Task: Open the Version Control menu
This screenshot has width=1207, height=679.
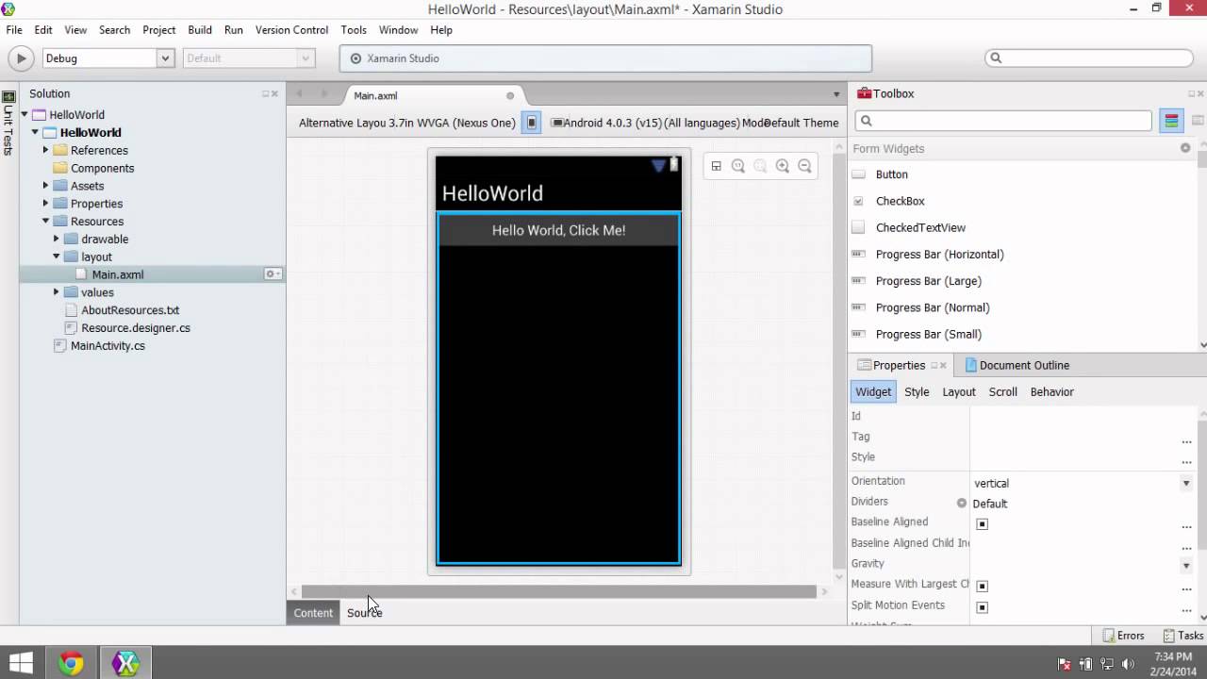Action: coord(291,30)
